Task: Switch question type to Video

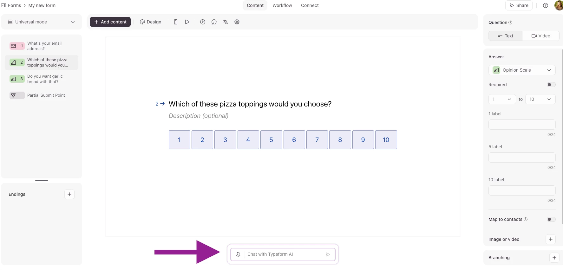Action: coord(541,36)
